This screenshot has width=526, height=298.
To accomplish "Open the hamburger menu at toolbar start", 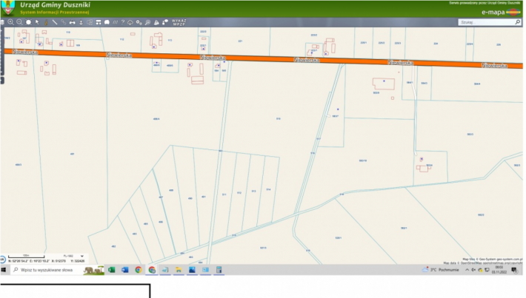I will point(2,22).
